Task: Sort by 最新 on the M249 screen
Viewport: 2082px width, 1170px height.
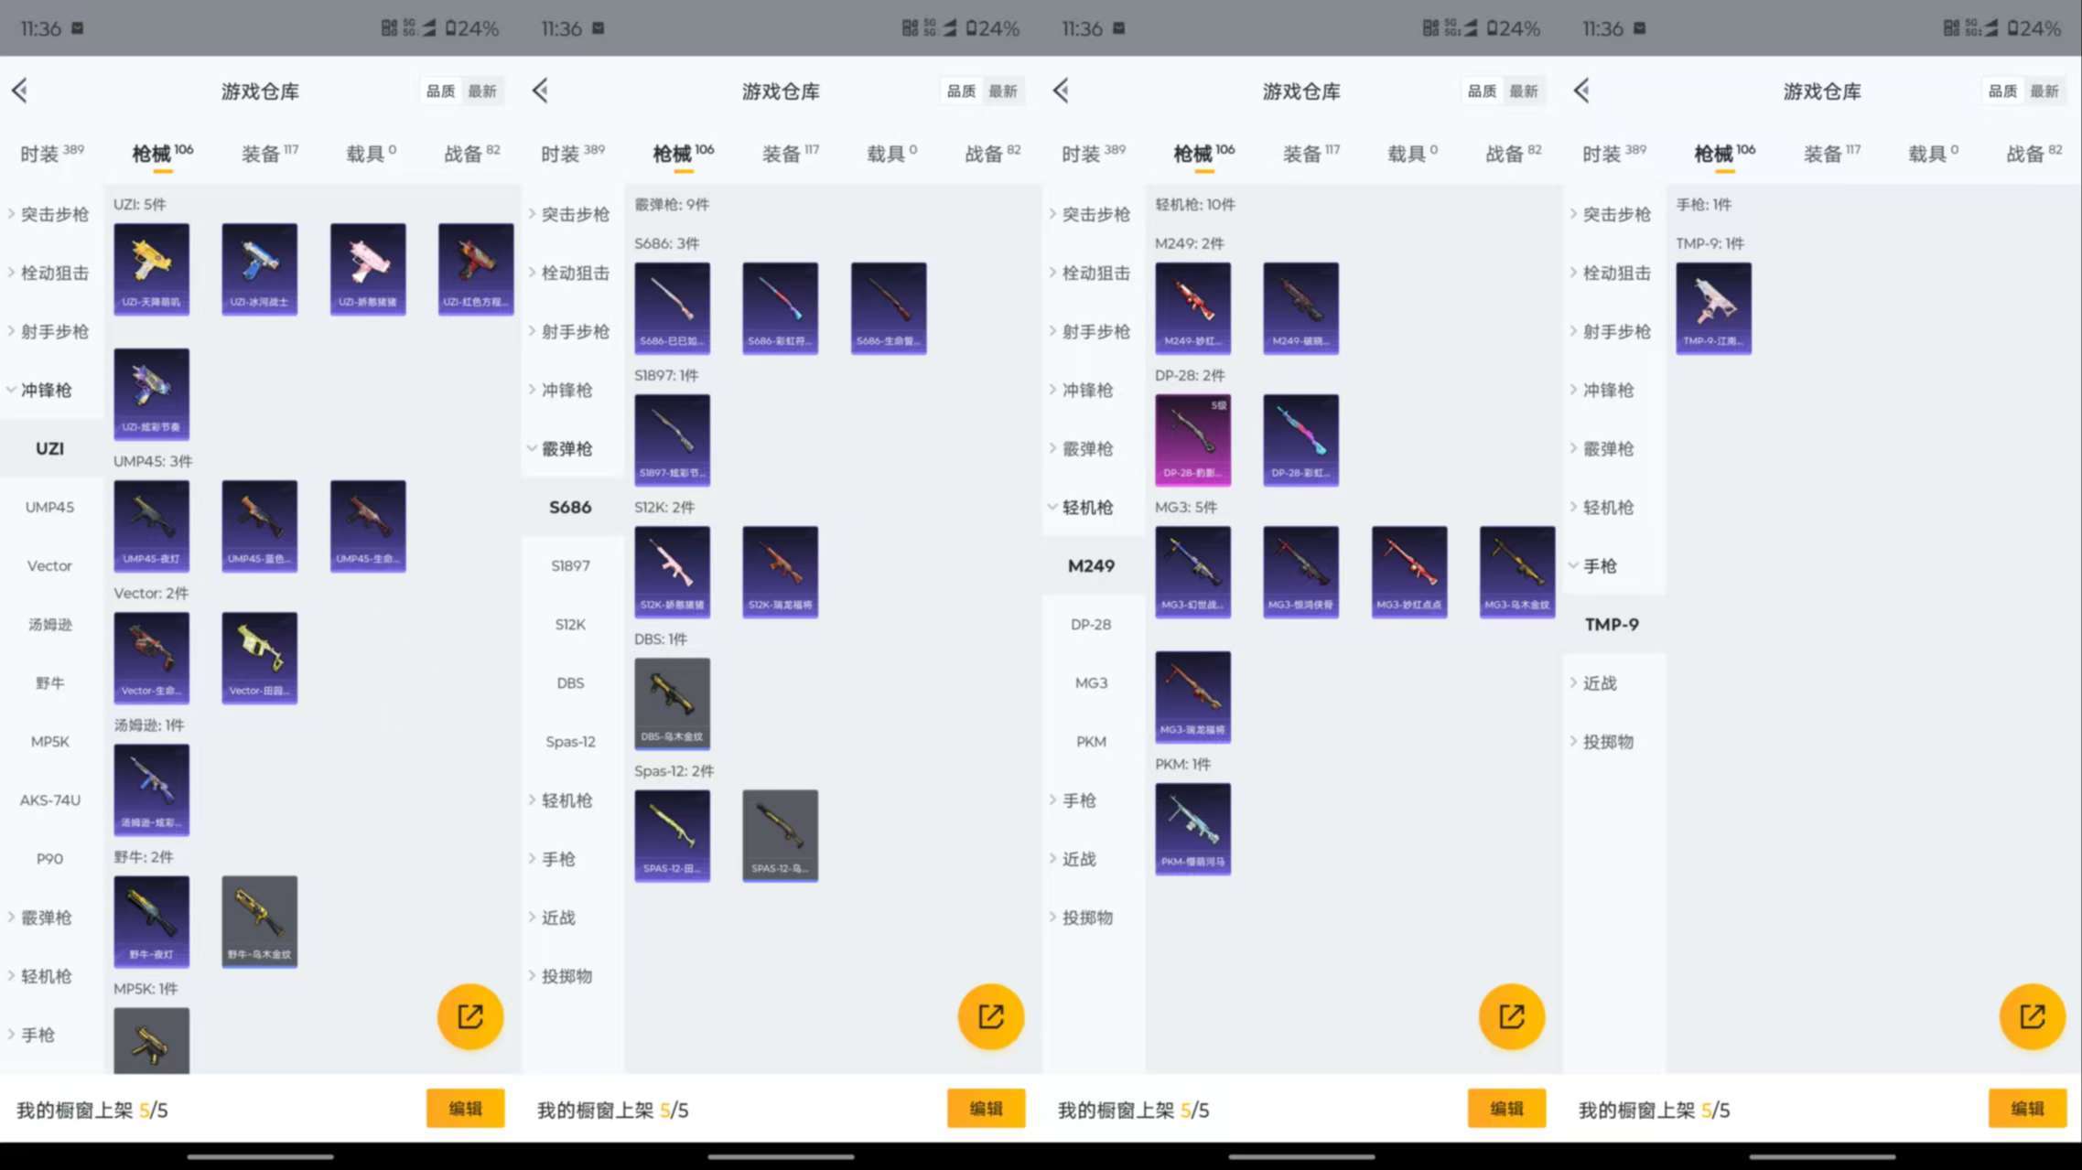Action: coord(1524,91)
